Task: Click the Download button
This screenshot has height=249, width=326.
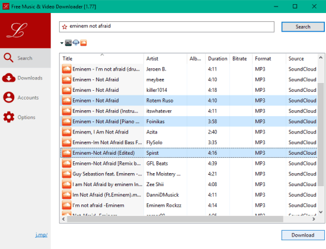Action: click(303, 235)
